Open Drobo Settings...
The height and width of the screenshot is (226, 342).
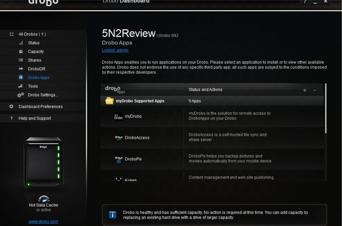tap(43, 95)
